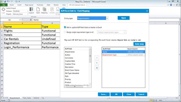
Task: Click the Save... button
Action: click(104, 94)
